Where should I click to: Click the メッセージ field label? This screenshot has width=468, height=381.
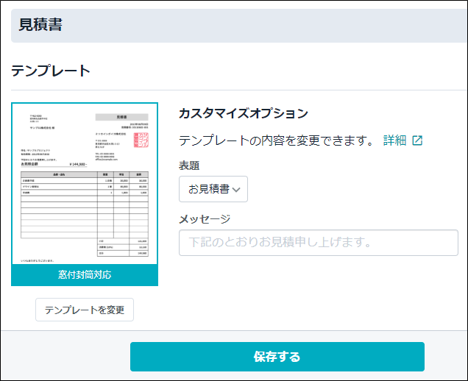205,218
